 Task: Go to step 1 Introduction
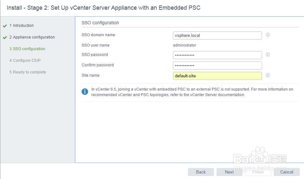[21, 26]
